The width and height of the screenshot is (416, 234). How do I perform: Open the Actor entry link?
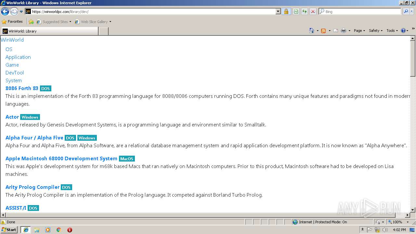(12, 117)
